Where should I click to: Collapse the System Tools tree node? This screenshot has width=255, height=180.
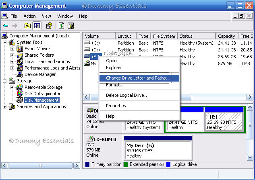pos(5,43)
